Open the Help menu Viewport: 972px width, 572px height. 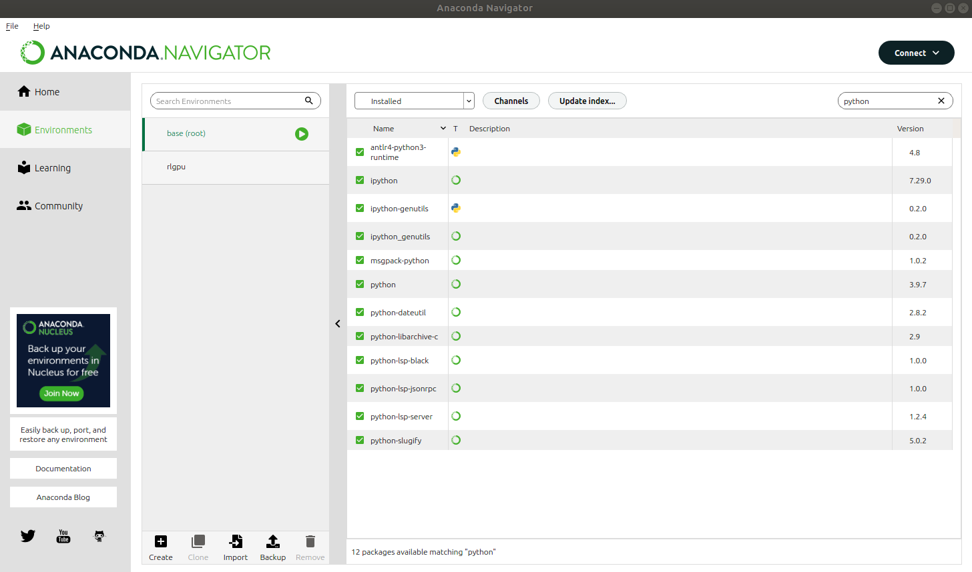41,26
